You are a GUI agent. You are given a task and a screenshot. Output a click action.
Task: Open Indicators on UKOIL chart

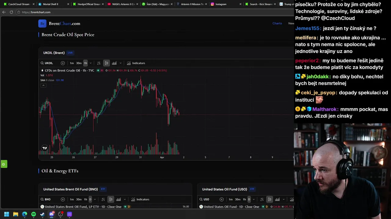coord(136,63)
